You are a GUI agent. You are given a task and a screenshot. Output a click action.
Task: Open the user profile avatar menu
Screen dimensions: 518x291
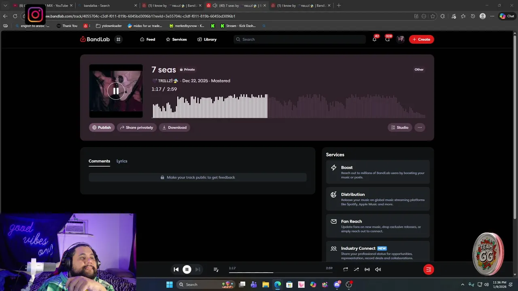click(401, 39)
